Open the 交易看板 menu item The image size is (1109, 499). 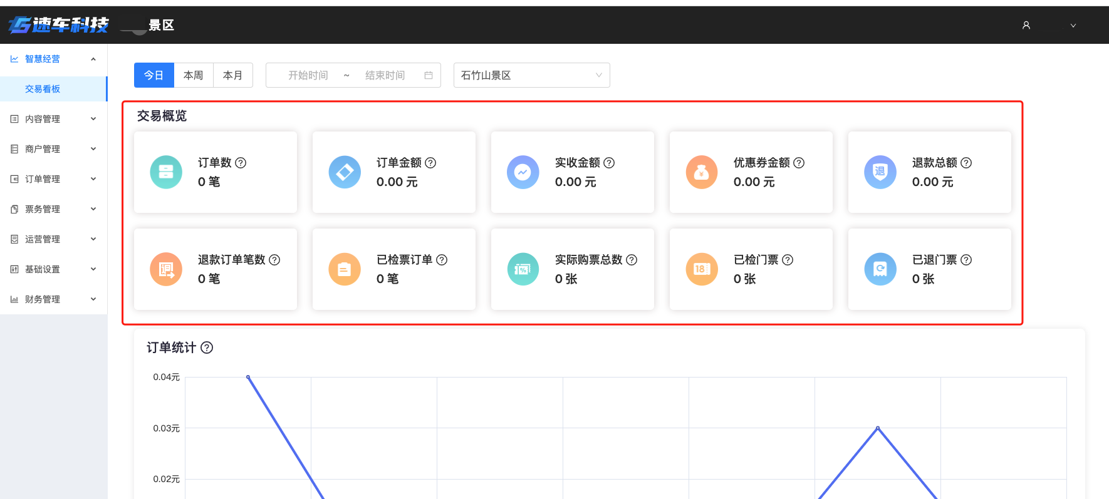[x=53, y=89]
